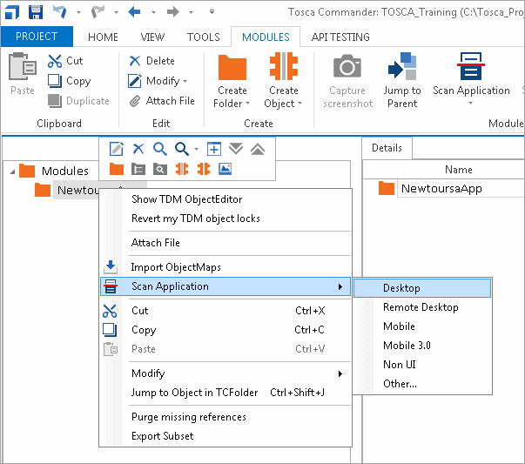Viewport: 525px width, 464px height.
Task: Navigate back with the blue left arrow
Action: click(x=135, y=12)
